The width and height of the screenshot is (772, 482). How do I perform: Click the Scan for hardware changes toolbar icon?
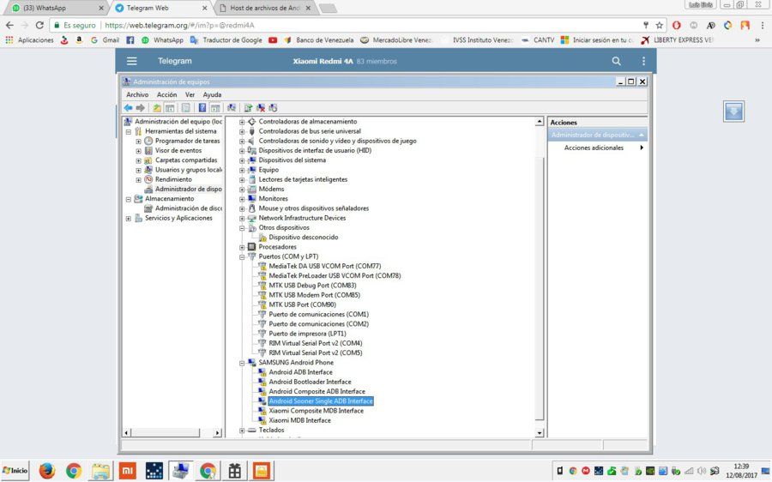[231, 108]
